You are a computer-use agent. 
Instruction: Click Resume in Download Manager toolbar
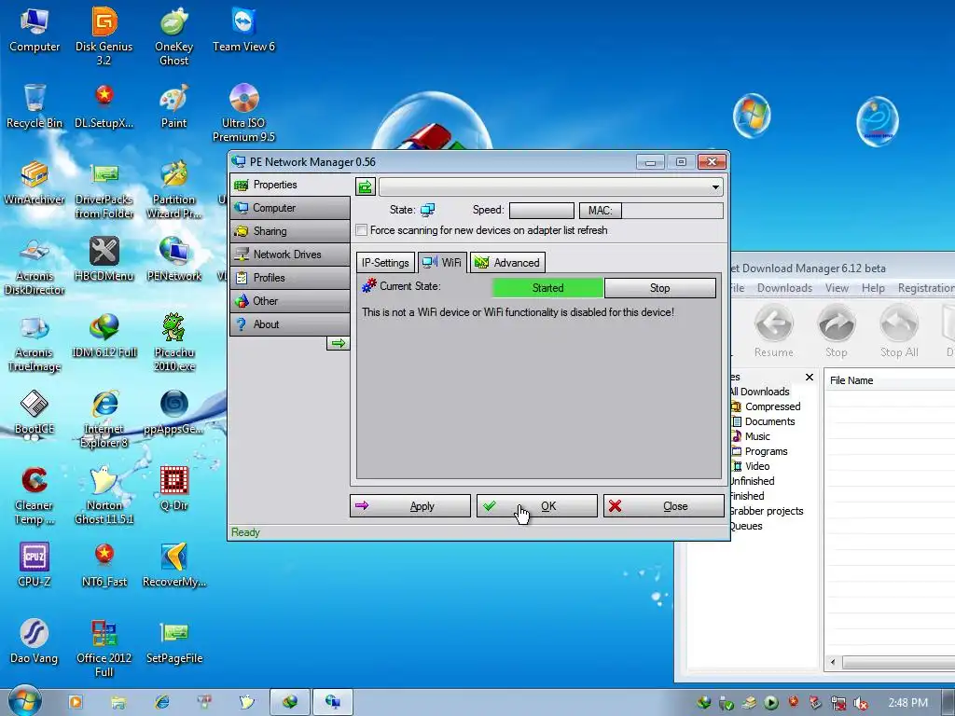pos(773,331)
